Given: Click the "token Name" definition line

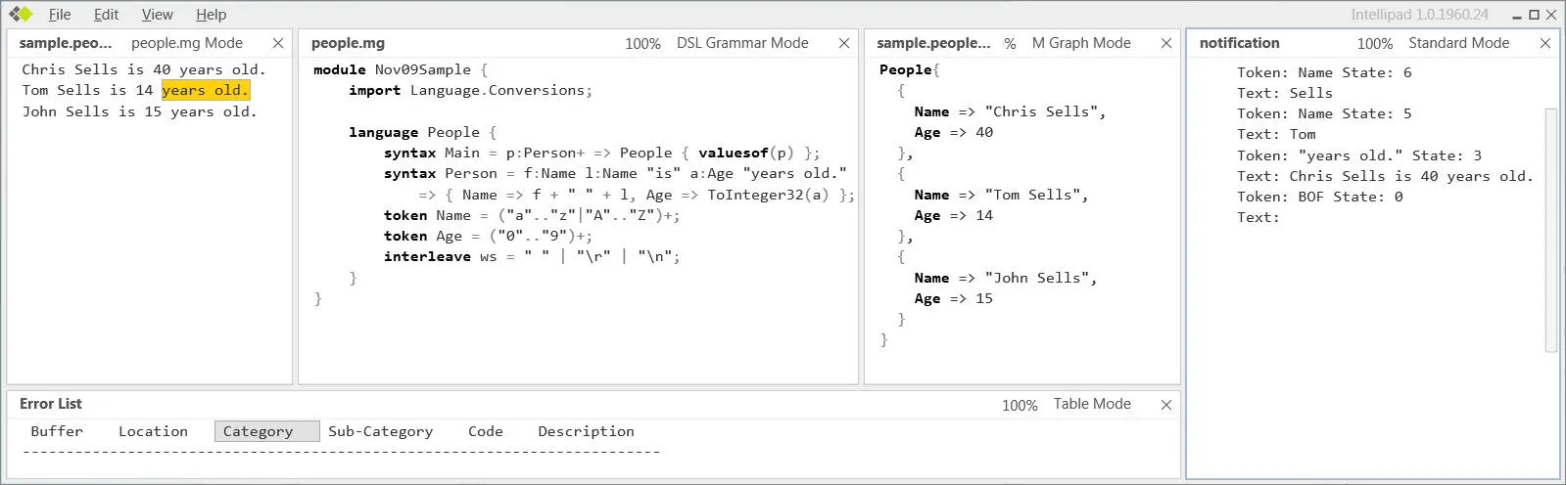Looking at the screenshot, I should coord(532,215).
